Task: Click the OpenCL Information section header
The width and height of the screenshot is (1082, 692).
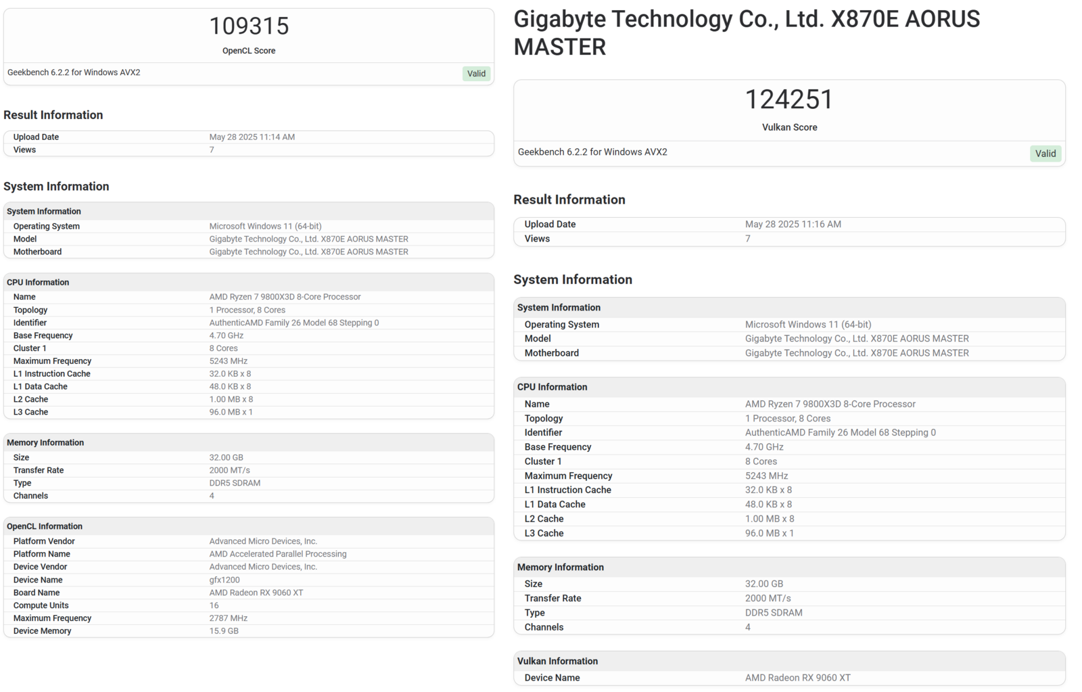Action: coord(44,526)
